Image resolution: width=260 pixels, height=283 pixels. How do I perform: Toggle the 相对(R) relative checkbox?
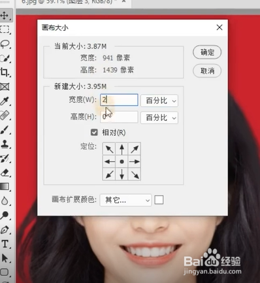pyautogui.click(x=94, y=132)
